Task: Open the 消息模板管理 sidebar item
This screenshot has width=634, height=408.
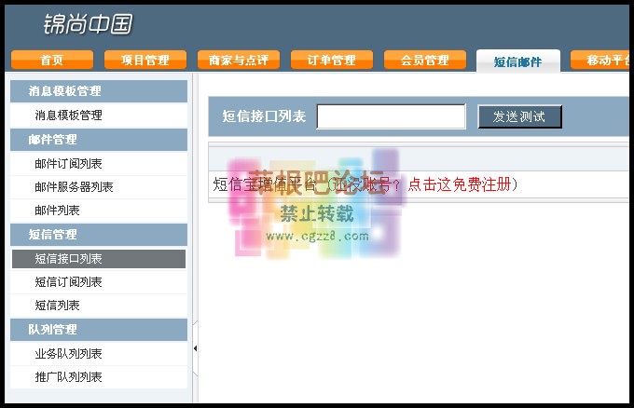Action: 99,116
